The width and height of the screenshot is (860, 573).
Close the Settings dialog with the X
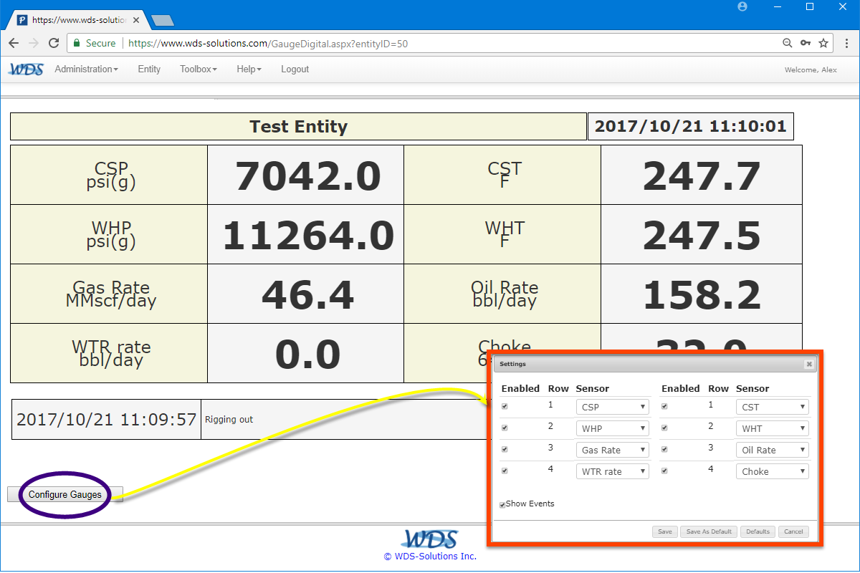click(809, 364)
